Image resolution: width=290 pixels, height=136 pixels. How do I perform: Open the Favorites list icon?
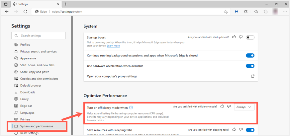point(256,12)
